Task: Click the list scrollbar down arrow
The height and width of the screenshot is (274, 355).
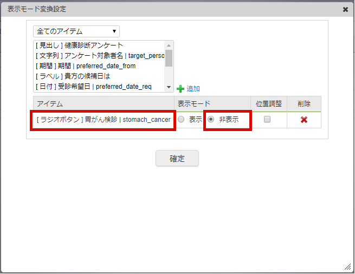Action: 169,87
